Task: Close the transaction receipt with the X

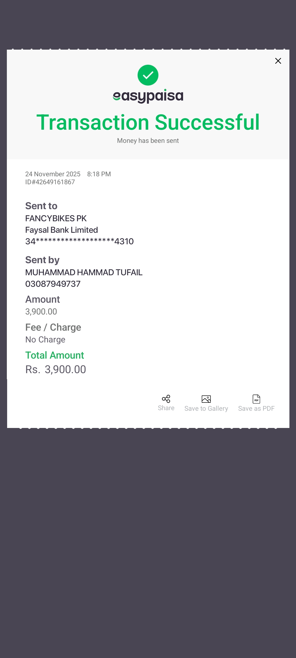Action: 278,61
